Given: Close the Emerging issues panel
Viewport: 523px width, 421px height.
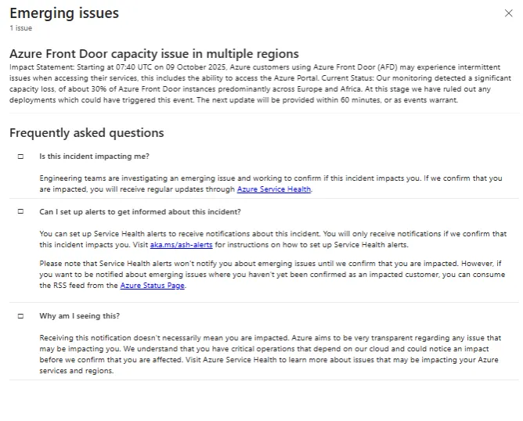Looking at the screenshot, I should click(x=510, y=13).
